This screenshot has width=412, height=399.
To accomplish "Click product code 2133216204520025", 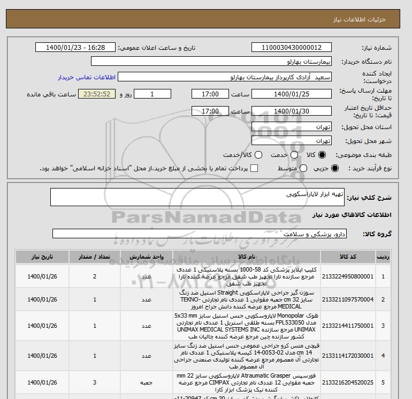I will (348, 382).
